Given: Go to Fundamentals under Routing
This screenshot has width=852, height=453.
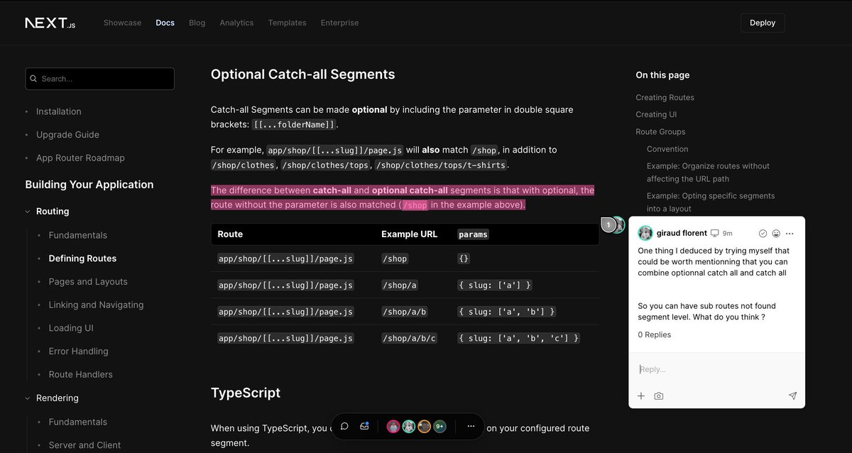Looking at the screenshot, I should pos(78,235).
